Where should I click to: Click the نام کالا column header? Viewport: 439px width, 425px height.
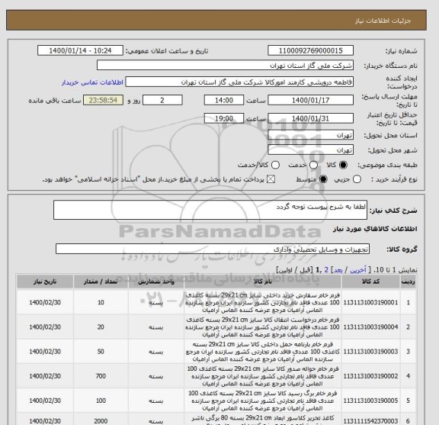(262, 282)
